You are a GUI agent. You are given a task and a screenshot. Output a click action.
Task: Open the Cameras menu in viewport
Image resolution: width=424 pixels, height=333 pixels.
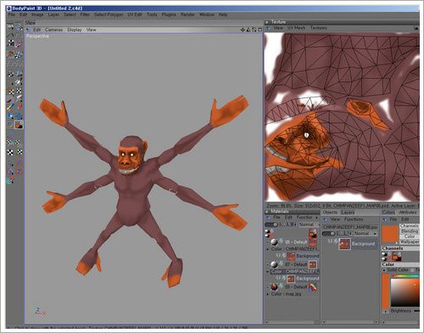[53, 30]
